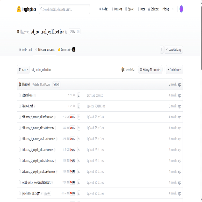The height and width of the screenshot is (202, 202).
Task: Open the .gitattributes file
Action: pyautogui.click(x=27, y=95)
